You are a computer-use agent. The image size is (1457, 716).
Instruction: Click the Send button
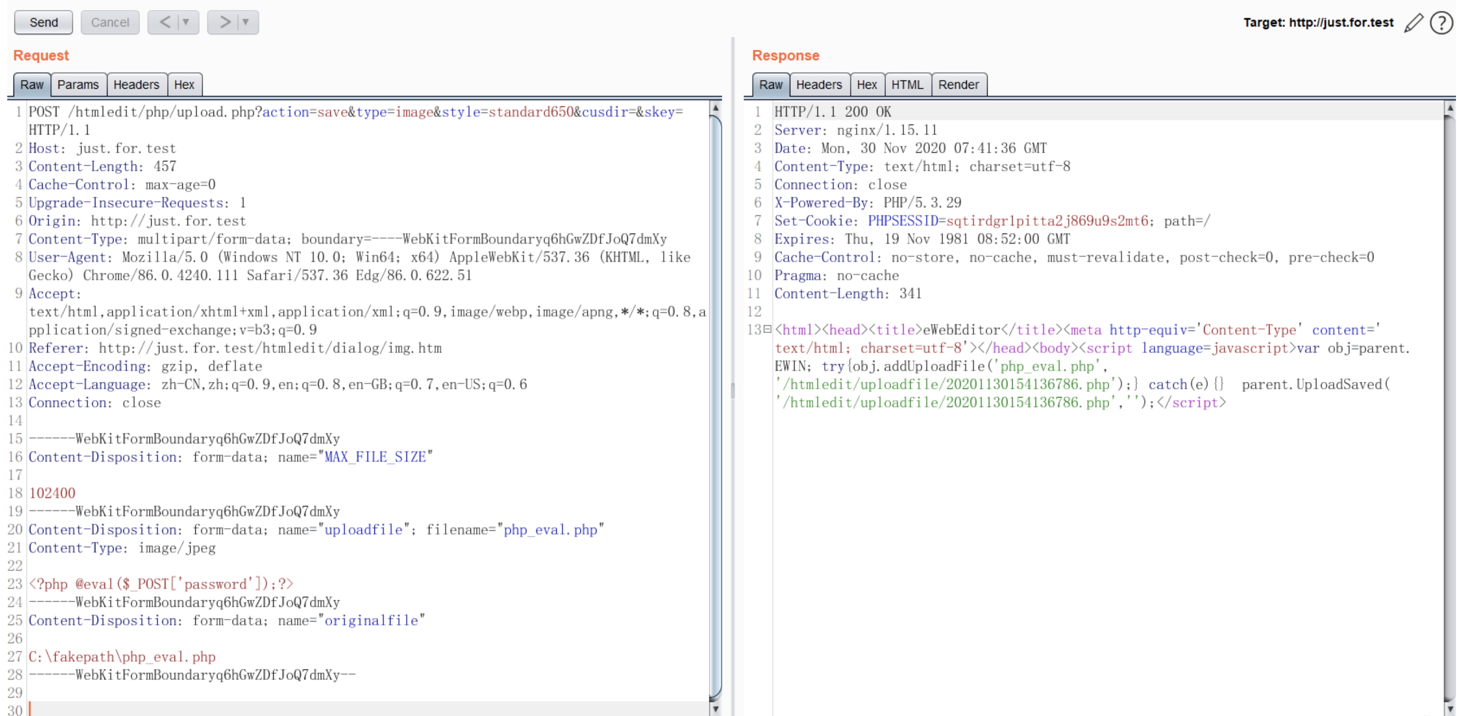click(x=44, y=23)
